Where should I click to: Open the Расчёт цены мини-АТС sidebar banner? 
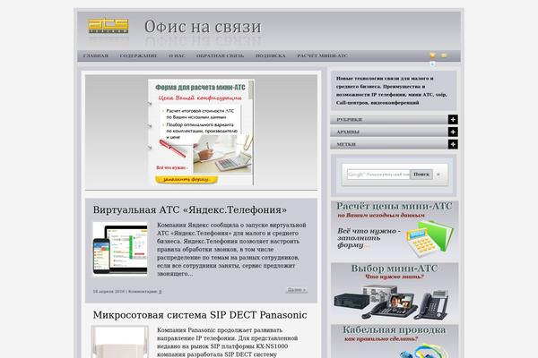(x=395, y=231)
